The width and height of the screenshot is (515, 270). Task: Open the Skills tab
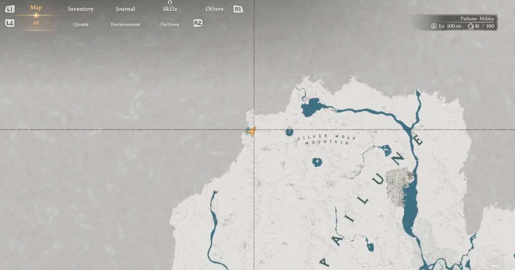pyautogui.click(x=170, y=9)
